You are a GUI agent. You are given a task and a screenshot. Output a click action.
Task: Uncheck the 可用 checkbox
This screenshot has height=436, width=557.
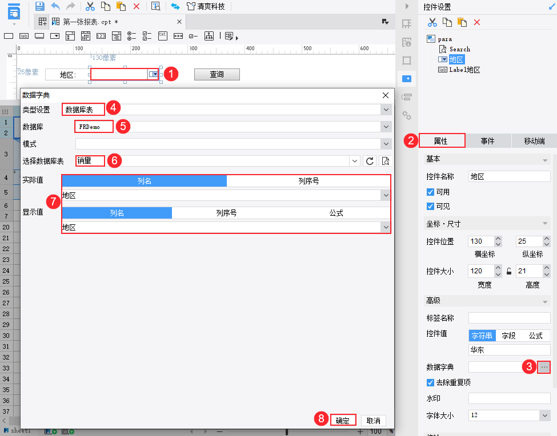tap(430, 192)
